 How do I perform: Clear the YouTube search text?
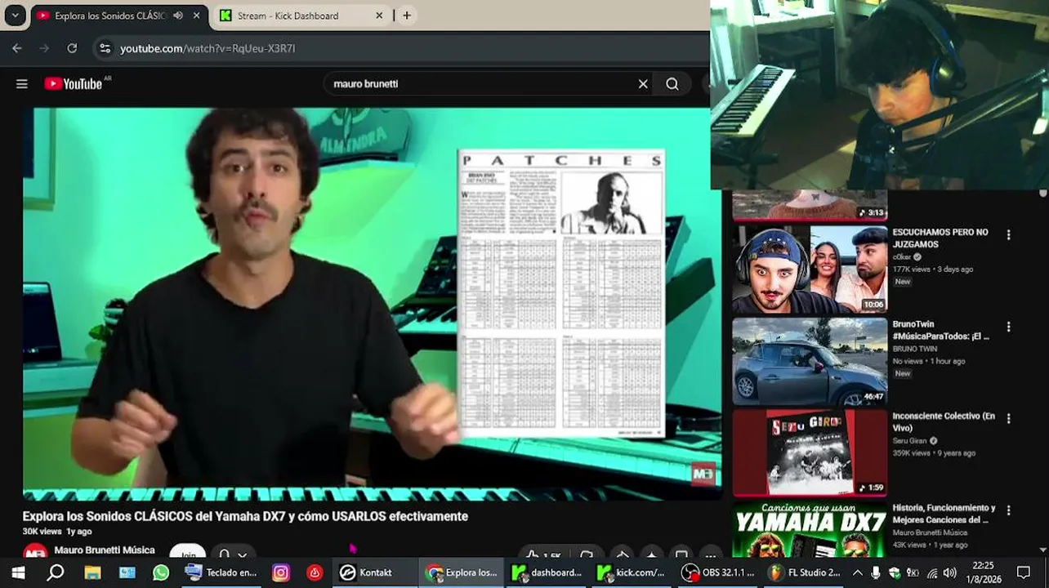click(x=643, y=84)
